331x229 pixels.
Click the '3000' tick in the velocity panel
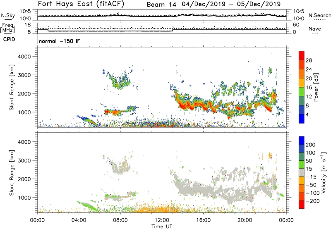click(24, 160)
